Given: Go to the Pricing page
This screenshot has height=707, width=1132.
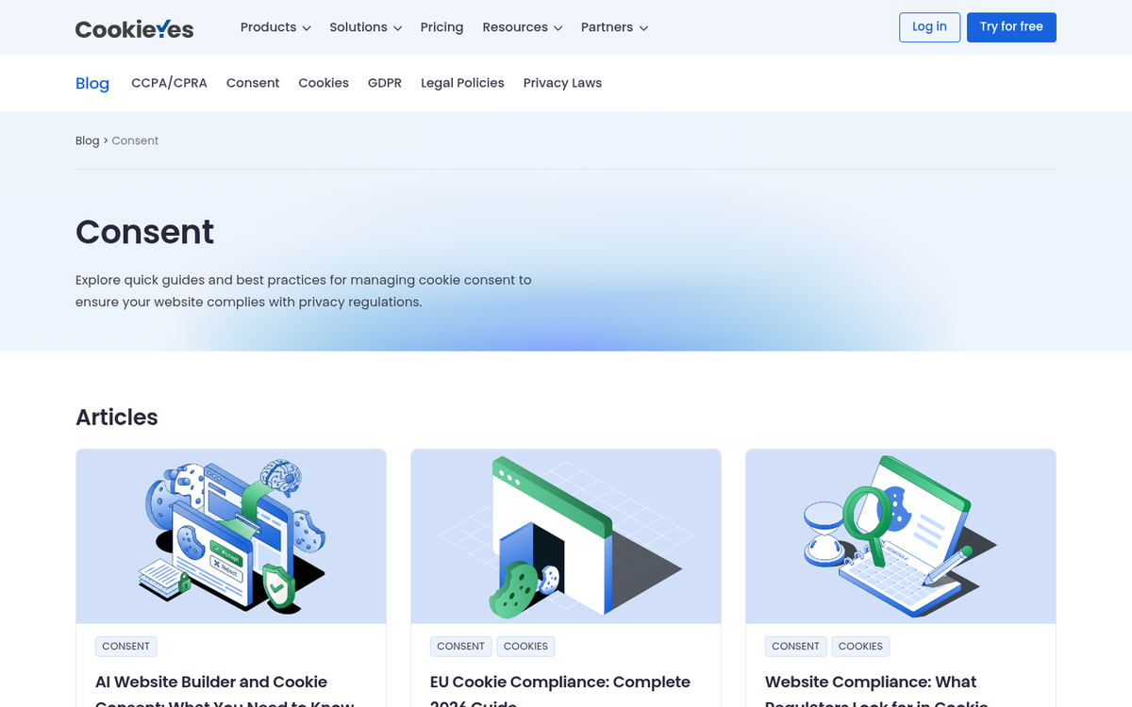Looking at the screenshot, I should point(441,27).
